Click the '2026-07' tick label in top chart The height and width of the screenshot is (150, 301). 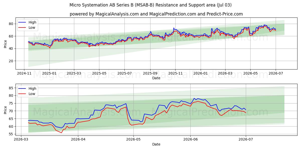[x=276, y=73]
